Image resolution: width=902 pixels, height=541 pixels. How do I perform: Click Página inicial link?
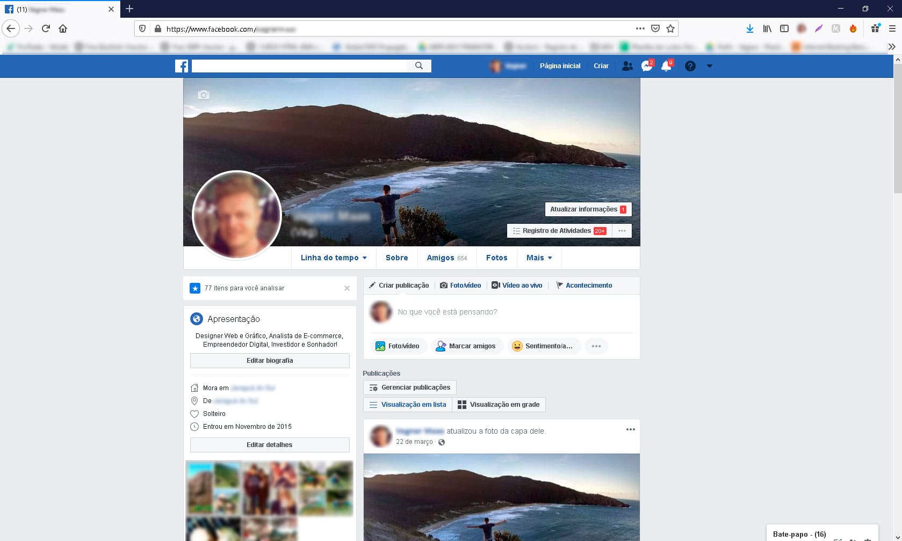click(560, 66)
